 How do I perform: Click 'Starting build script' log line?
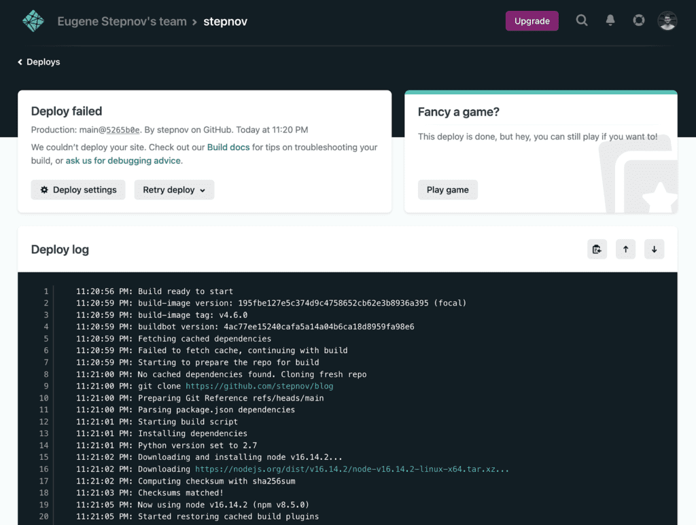pyautogui.click(x=157, y=422)
